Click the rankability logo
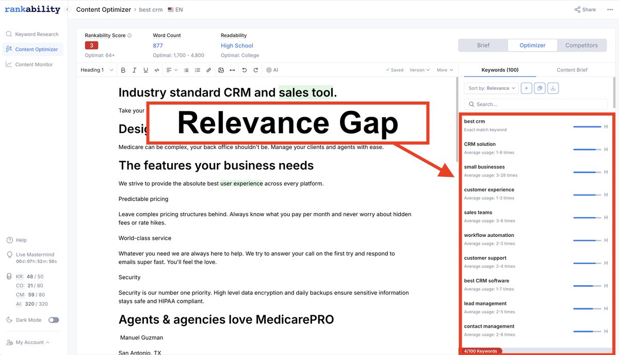This screenshot has height=355, width=619. (x=32, y=9)
